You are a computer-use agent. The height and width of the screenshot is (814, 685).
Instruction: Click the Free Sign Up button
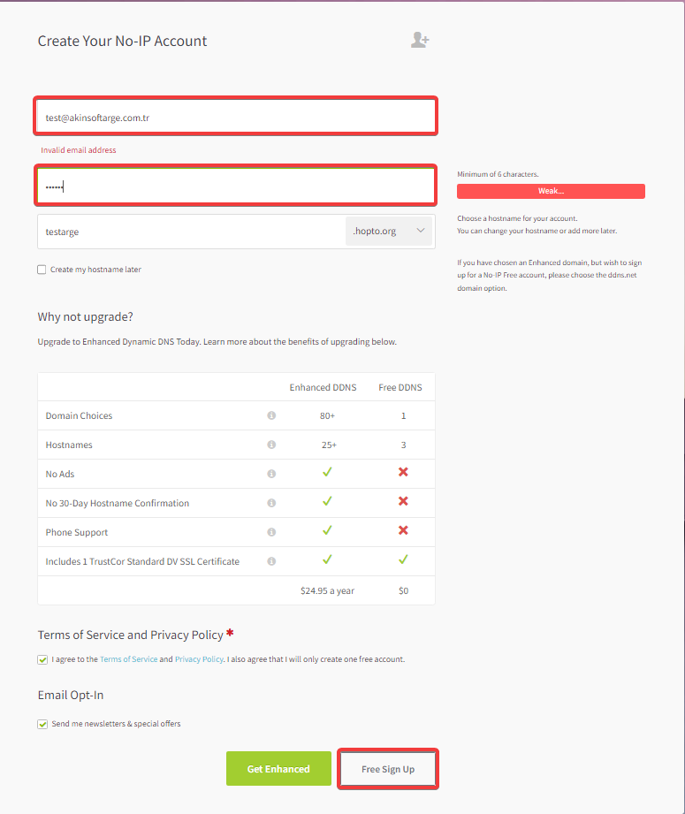pos(388,769)
